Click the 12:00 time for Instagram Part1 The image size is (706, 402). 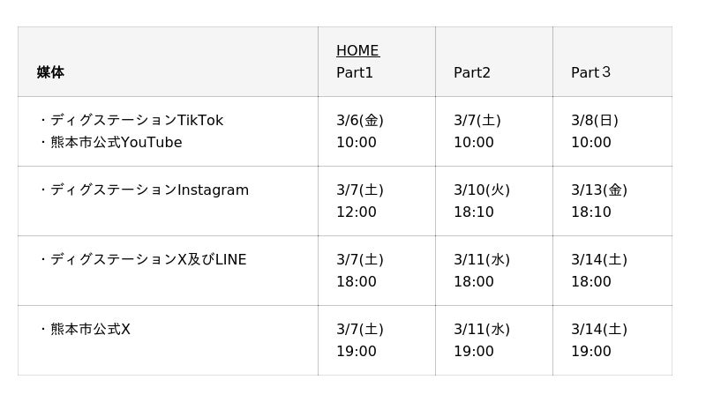357,212
